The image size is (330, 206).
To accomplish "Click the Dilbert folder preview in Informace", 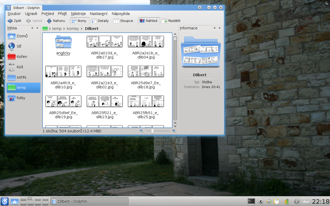I will tap(201, 51).
